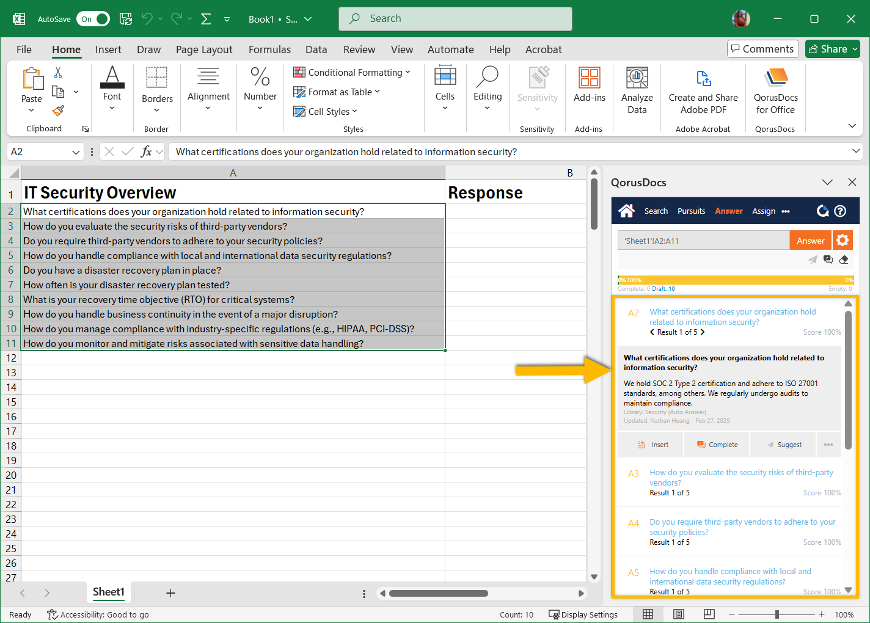Switch to Page Layout view in status bar

coord(678,614)
